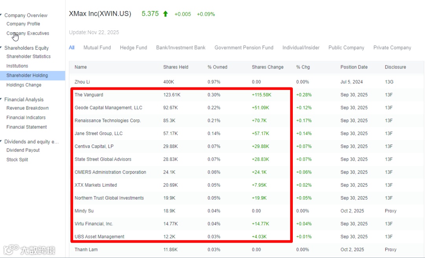Screen dimensions: 425x258
Task: Click State Street Global Advisors
Action: click(103, 159)
